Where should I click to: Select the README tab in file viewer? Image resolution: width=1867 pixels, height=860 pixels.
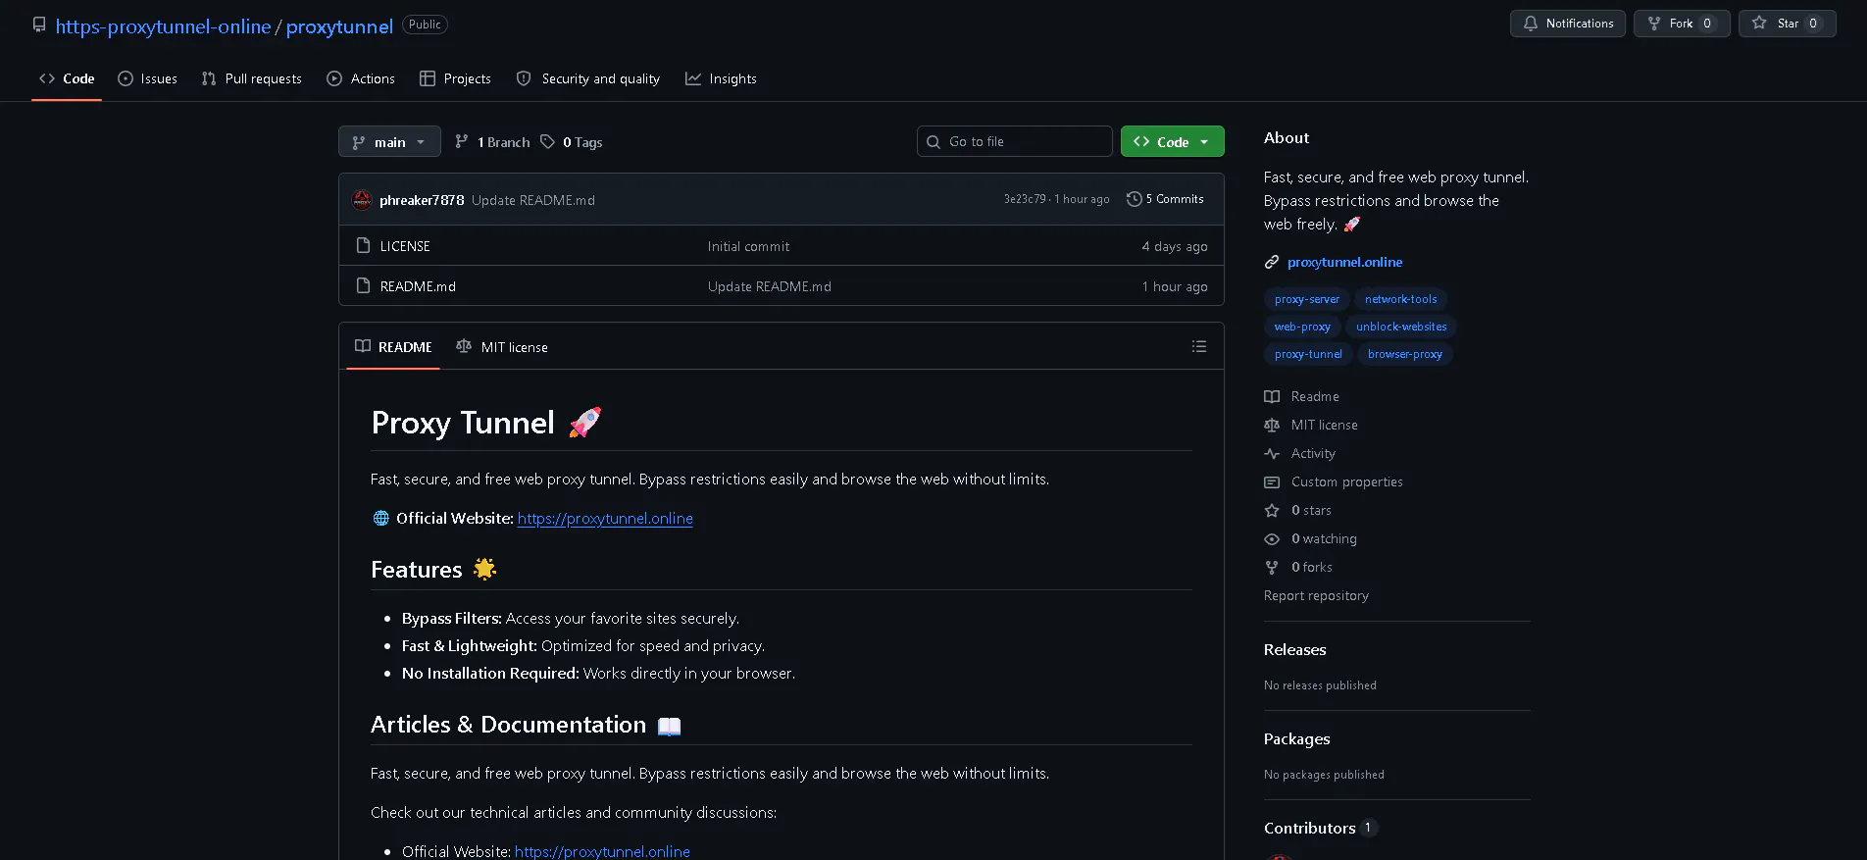(393, 347)
